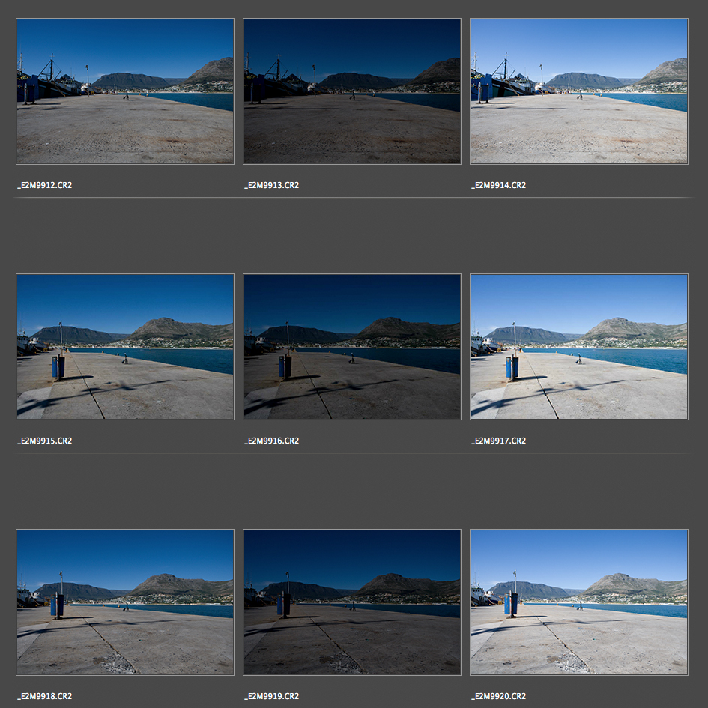Click the caption reading _E2M9917.CR2
This screenshot has width=708, height=708.
click(499, 441)
